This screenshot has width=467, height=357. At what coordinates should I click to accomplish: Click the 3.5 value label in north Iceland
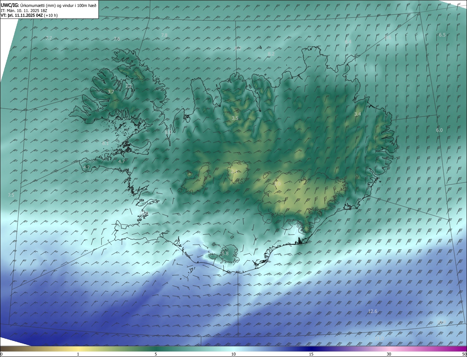[235, 118]
